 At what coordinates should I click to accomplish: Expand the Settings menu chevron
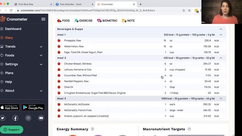click(41, 65)
